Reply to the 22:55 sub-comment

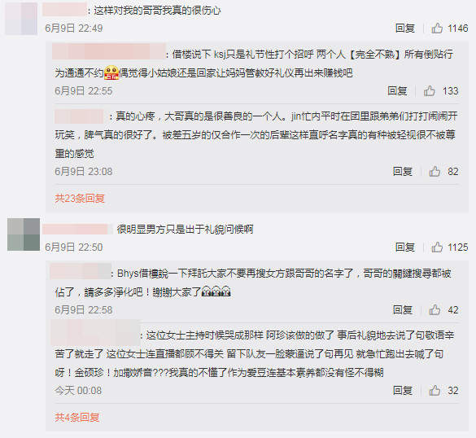click(x=397, y=91)
